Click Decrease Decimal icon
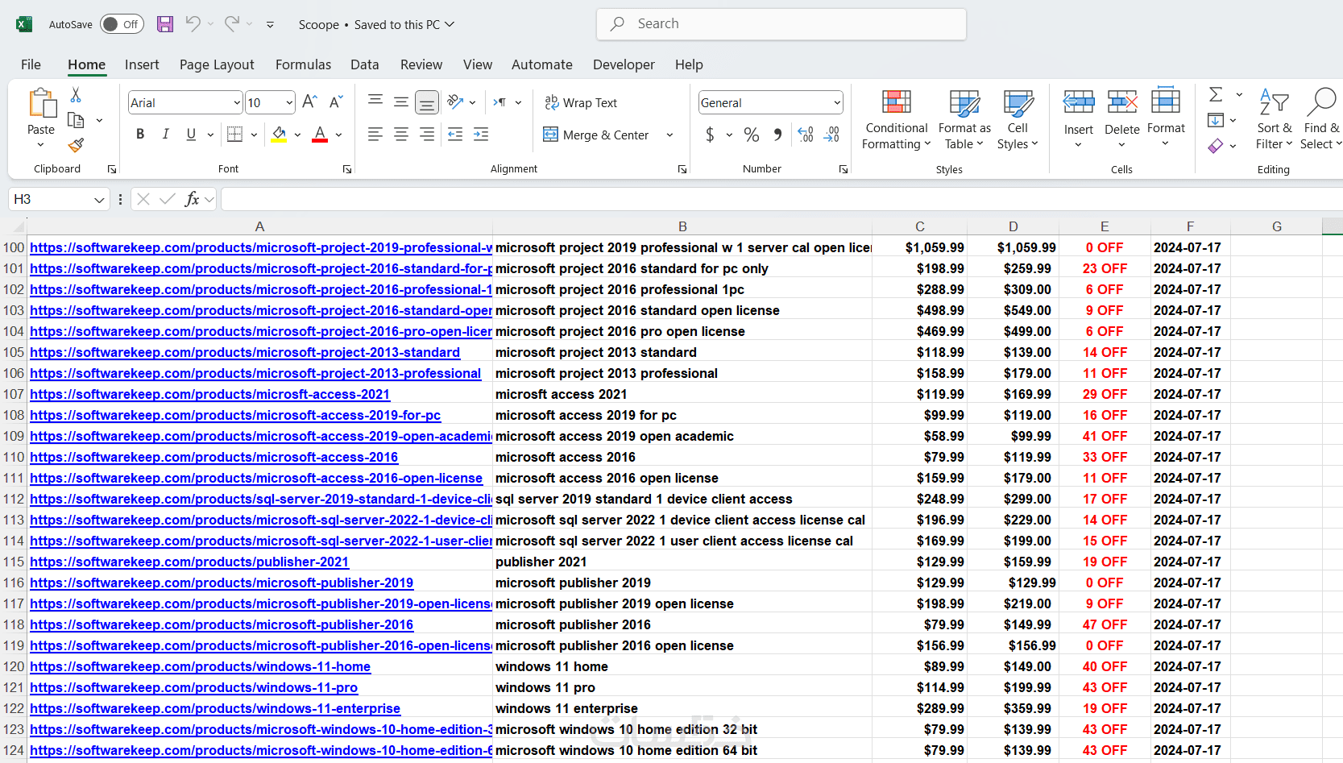This screenshot has width=1343, height=763. (x=832, y=135)
